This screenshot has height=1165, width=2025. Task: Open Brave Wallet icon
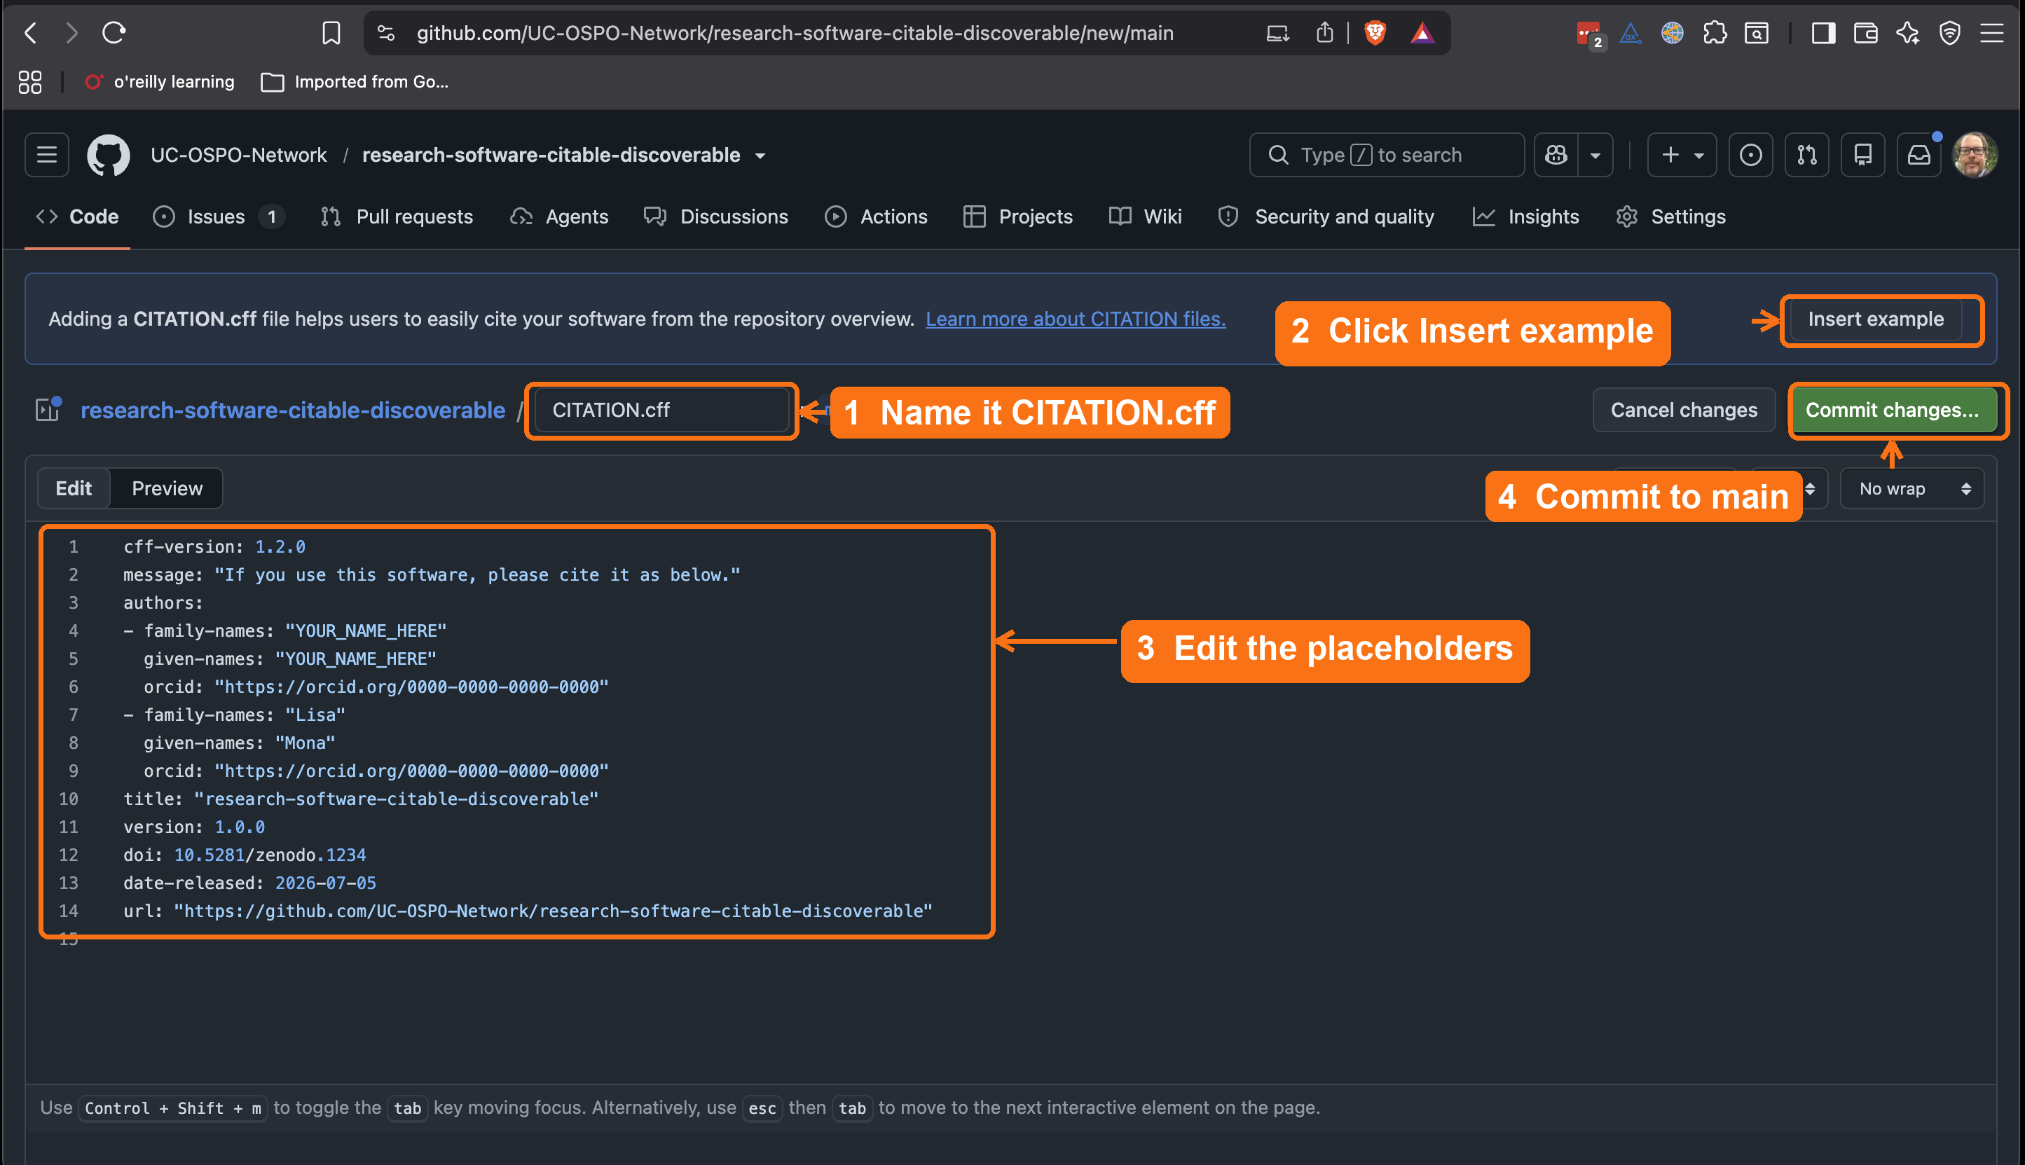pos(1865,33)
